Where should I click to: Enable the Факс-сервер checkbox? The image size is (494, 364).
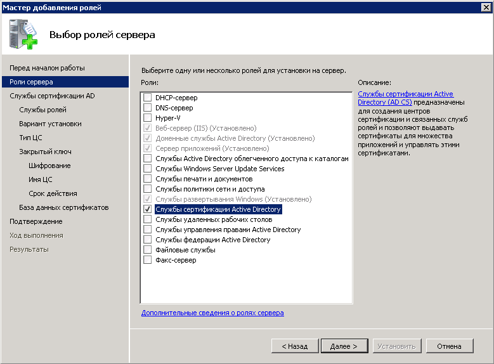147,260
